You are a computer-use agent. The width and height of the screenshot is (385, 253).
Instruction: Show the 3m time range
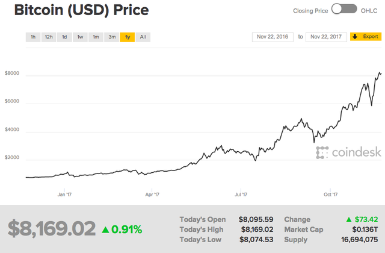[111, 37]
